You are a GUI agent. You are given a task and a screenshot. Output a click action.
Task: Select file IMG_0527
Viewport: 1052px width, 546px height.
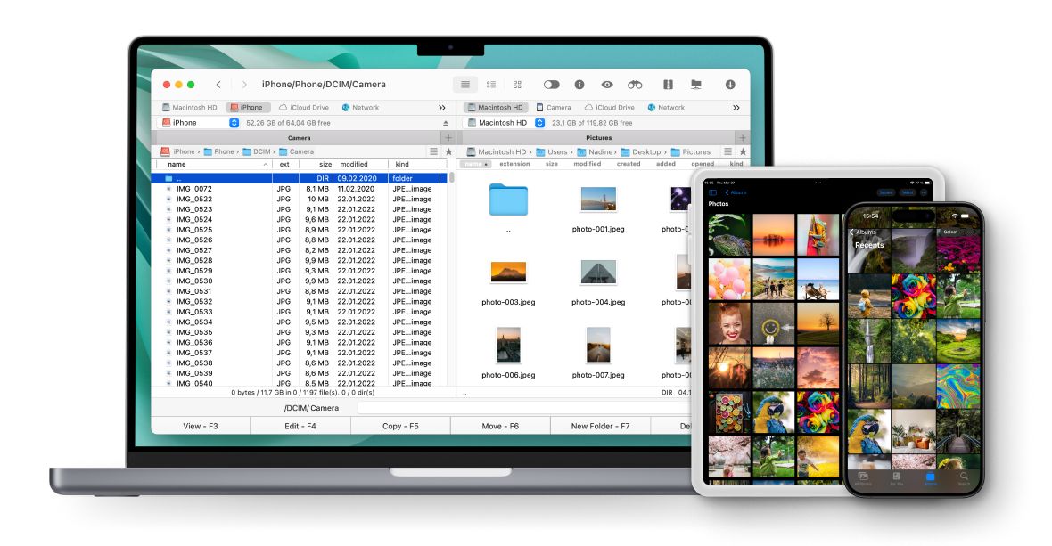[x=300, y=250]
